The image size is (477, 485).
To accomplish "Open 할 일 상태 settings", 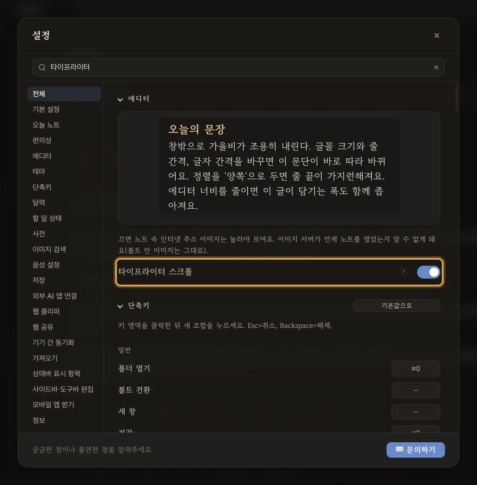I will [x=64, y=218].
